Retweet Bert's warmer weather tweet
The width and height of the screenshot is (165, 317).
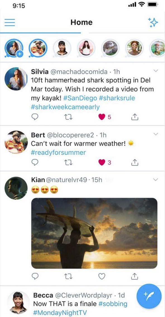pos(69,162)
